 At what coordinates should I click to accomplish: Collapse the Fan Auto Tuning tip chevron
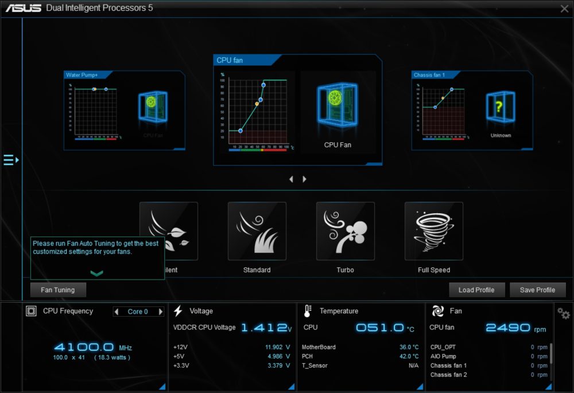click(x=96, y=273)
